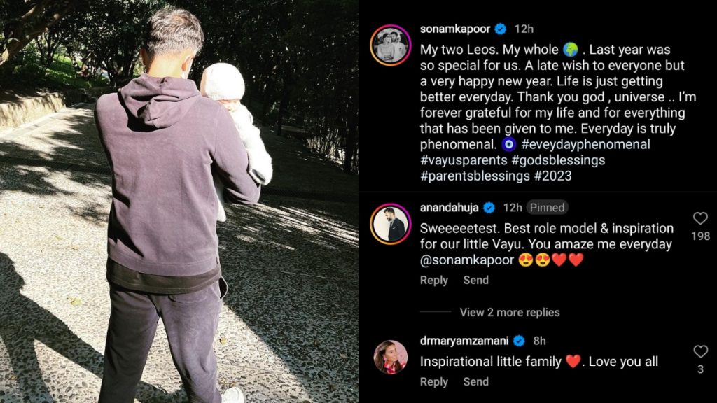Image resolution: width=717 pixels, height=403 pixels.
Task: Reply to drmaryamzamani's comment
Action: [434, 381]
